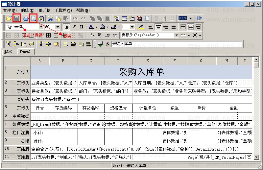Toggle Italic formatting
The height and width of the screenshot is (170, 263).
pyautogui.click(x=74, y=27)
